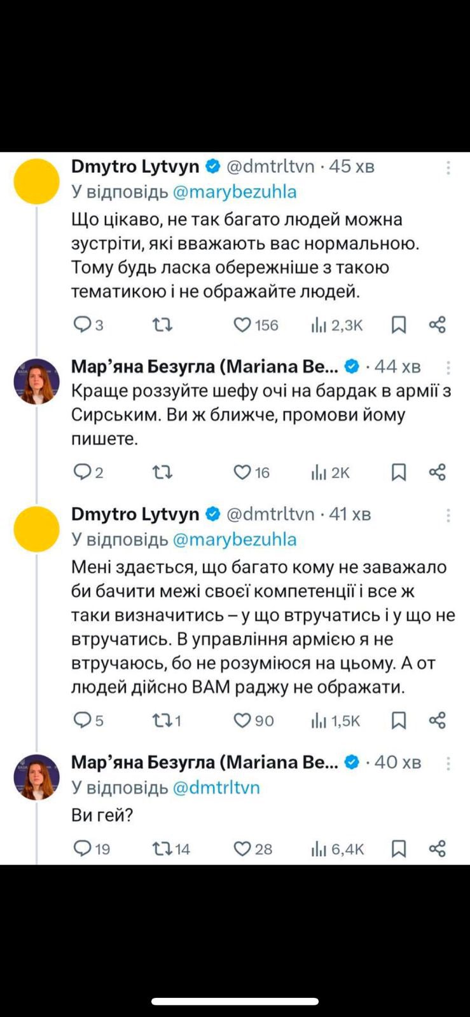Viewport: 470px width, 1017px height.
Task: Open Mariana Bezuhla's profile photo on last tweet
Action: click(37, 777)
